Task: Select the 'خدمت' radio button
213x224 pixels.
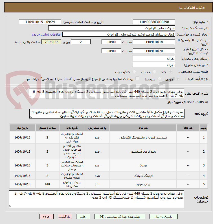Action: tap(154, 72)
